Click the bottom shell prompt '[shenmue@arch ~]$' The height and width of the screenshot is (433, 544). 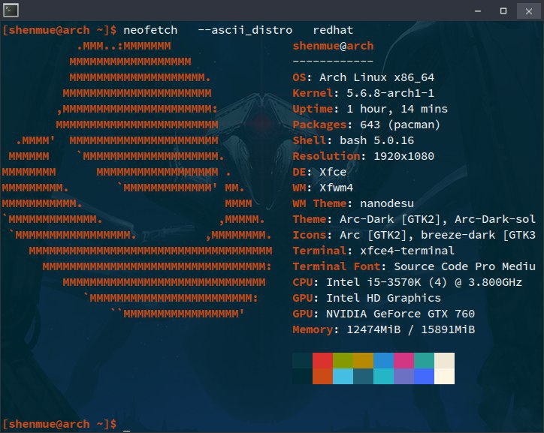59,424
